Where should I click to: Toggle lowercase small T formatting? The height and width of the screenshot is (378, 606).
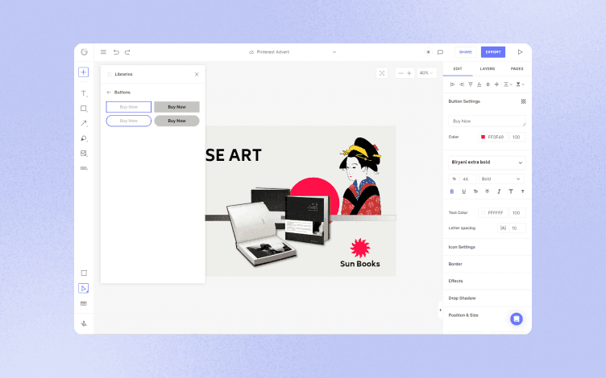[522, 191]
